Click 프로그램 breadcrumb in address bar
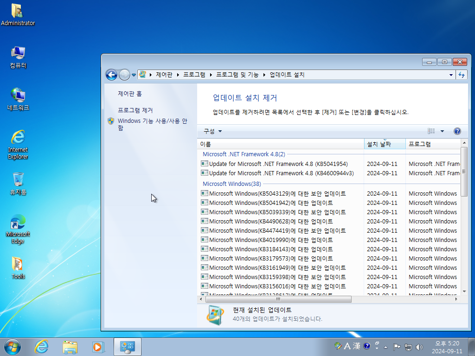 pos(194,75)
